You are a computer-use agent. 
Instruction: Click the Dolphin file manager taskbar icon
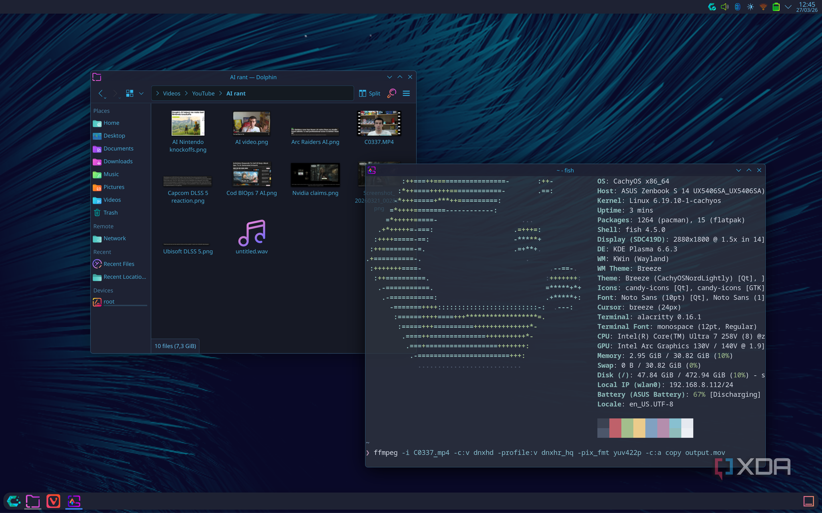(x=33, y=502)
